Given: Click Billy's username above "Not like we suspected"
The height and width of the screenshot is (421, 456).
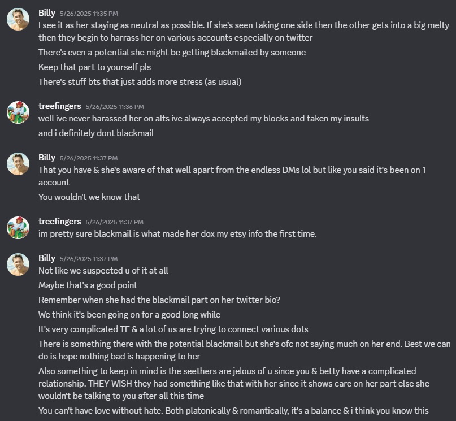Looking at the screenshot, I should point(46,258).
